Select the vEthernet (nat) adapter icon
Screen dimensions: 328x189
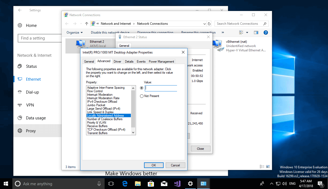[217, 46]
